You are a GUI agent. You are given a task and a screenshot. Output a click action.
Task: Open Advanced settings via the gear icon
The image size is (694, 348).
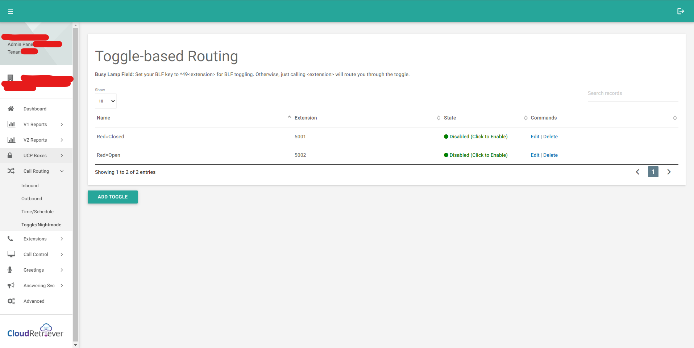11,301
